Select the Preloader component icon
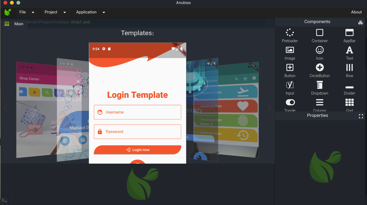The width and height of the screenshot is (367, 205). click(x=290, y=33)
